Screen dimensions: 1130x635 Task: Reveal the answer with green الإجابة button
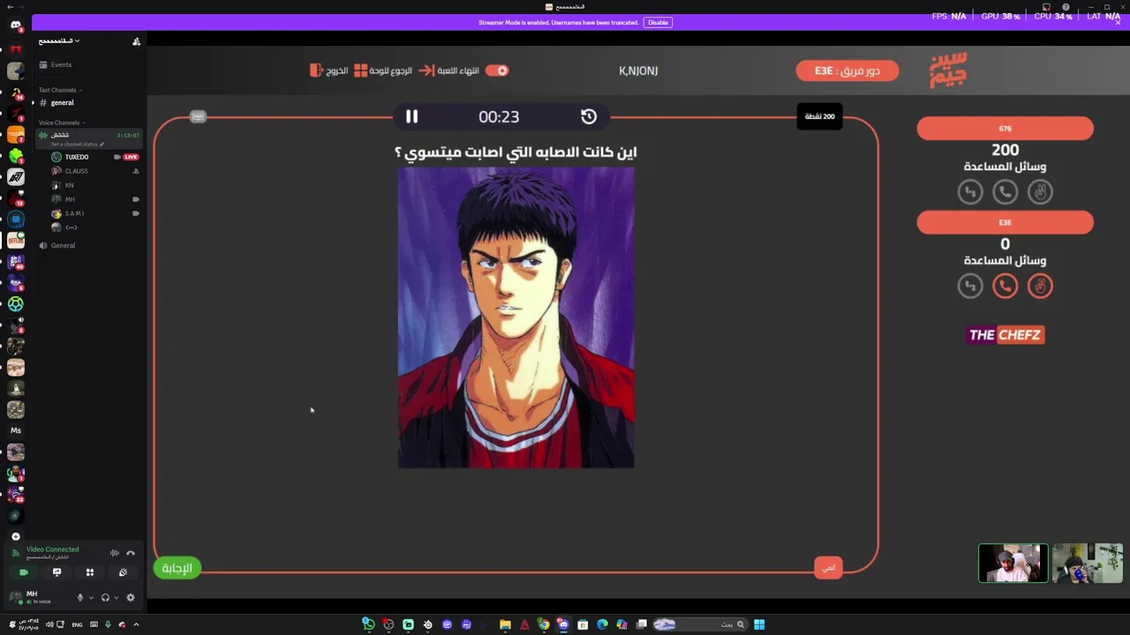point(177,568)
